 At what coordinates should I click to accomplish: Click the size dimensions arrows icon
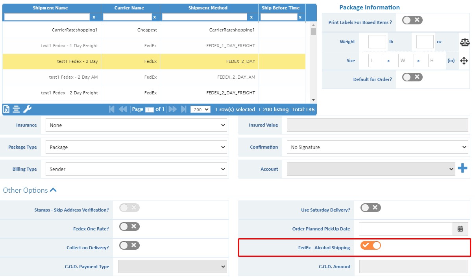(x=464, y=61)
